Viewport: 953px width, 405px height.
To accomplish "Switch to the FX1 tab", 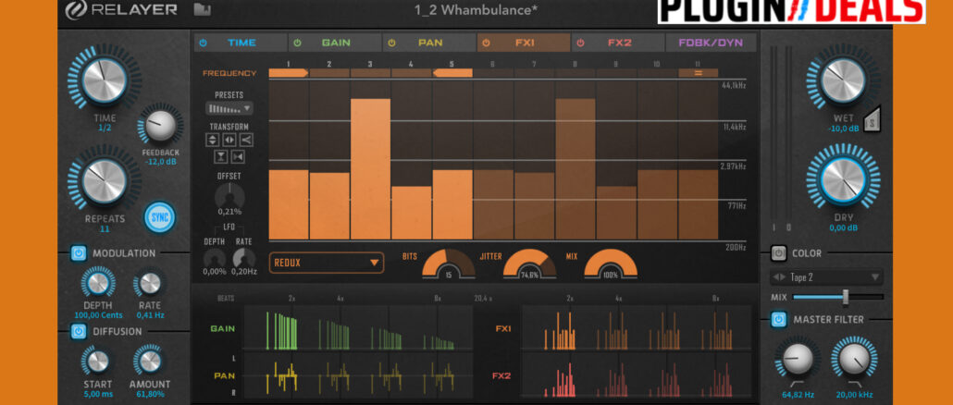I will (524, 43).
